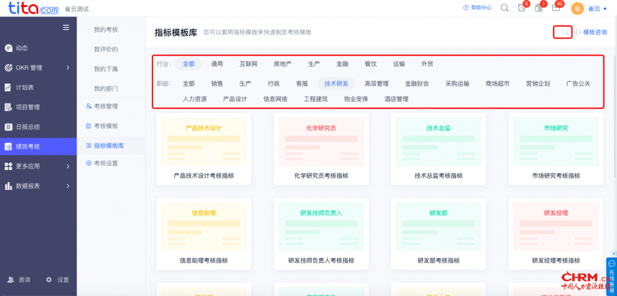Click the gift icon with 1 badge
Image resolution: width=617 pixels, height=296 pixels.
(539, 8)
